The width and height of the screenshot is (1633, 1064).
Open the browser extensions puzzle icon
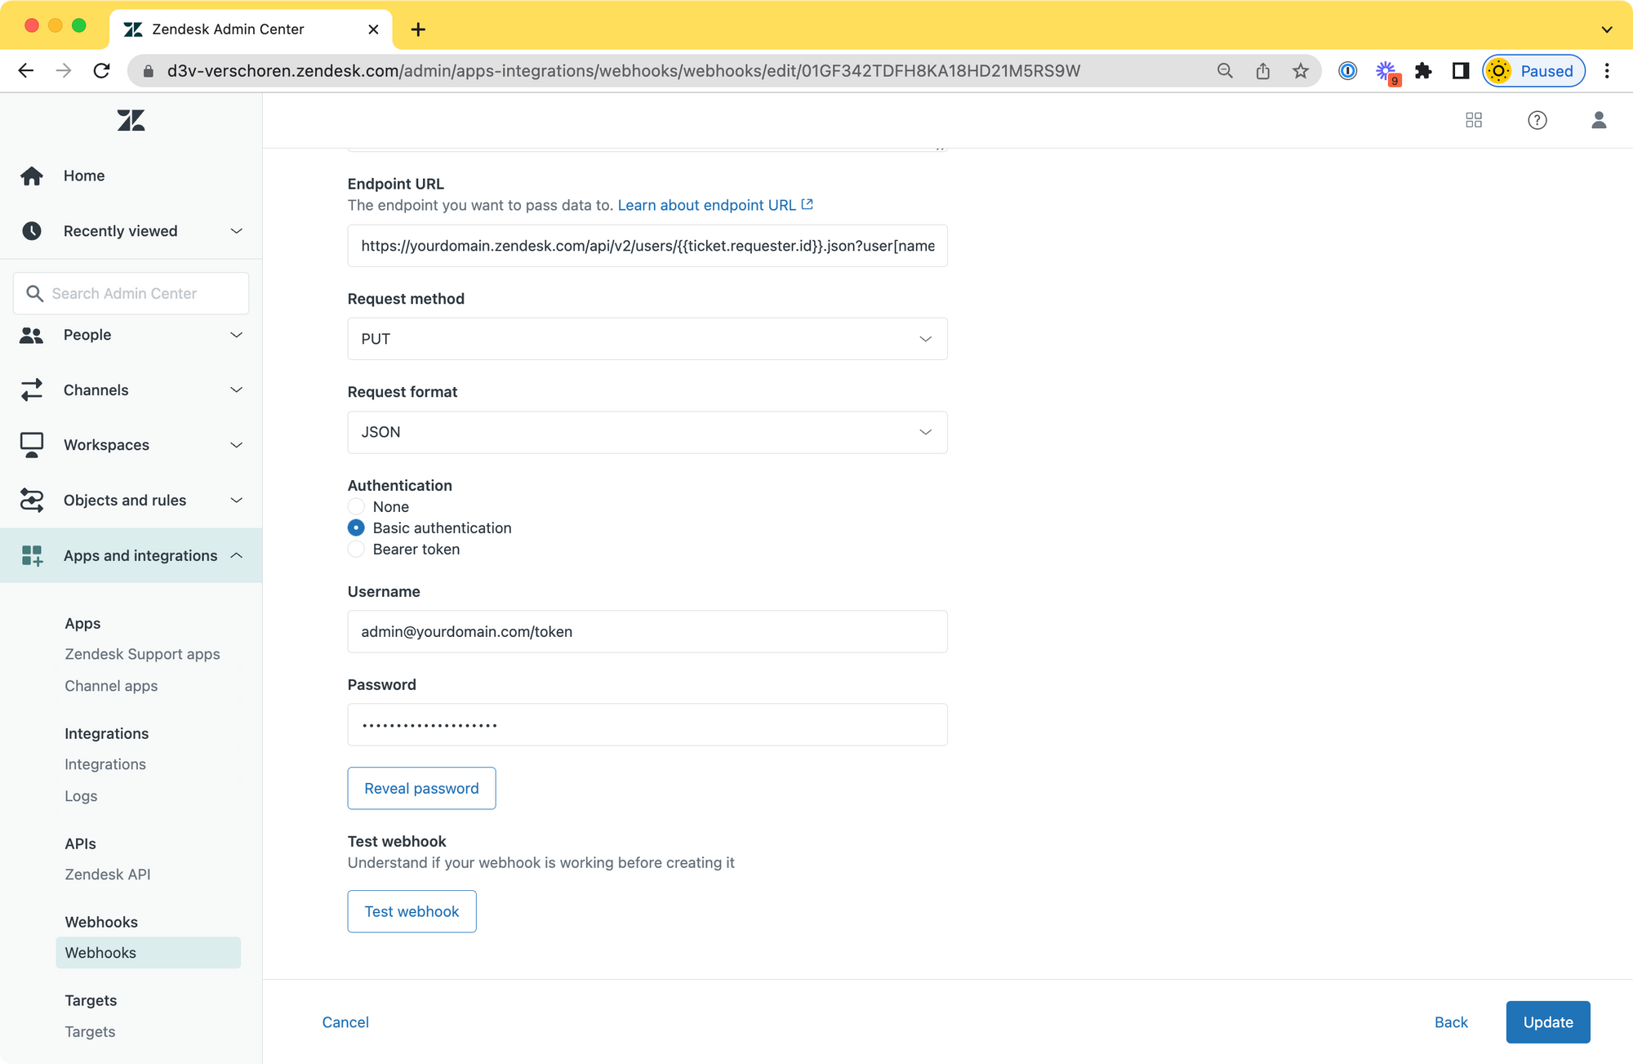click(x=1423, y=71)
